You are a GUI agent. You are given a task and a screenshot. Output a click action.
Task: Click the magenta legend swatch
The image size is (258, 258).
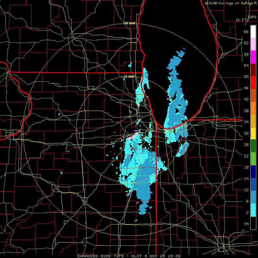pos(253,57)
